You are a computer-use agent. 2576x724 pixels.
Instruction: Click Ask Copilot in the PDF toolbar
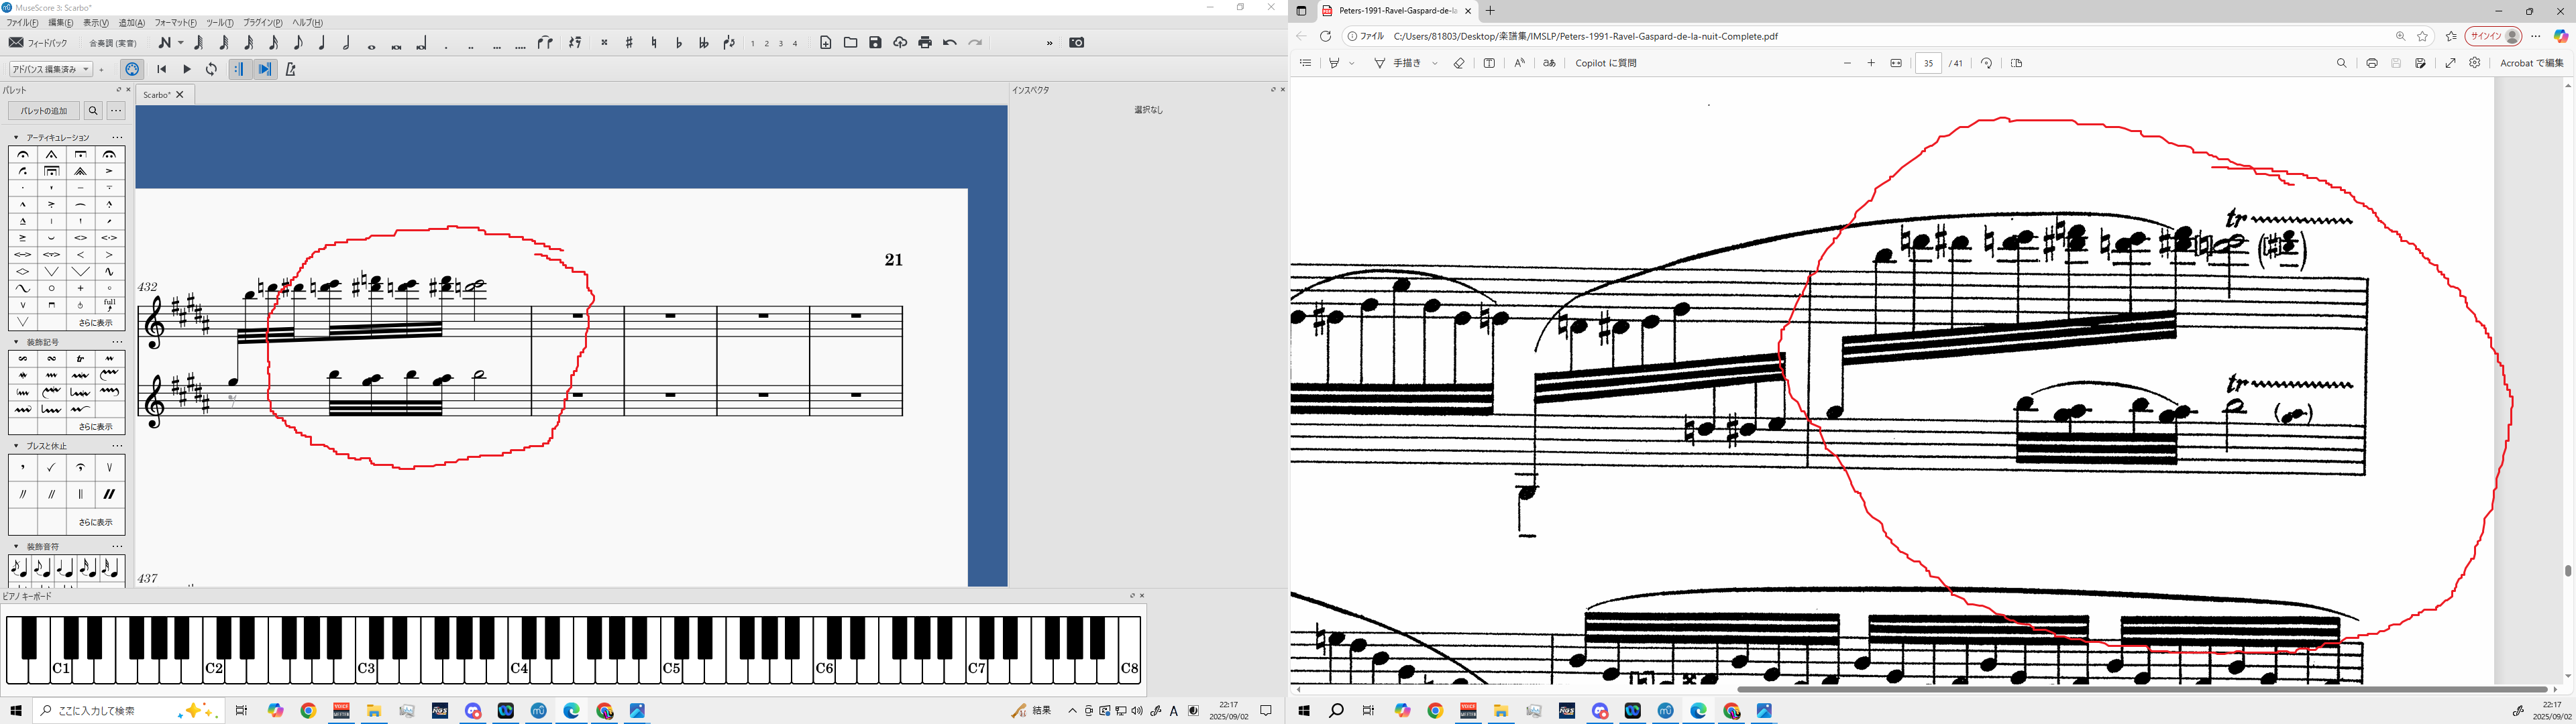coord(1606,63)
